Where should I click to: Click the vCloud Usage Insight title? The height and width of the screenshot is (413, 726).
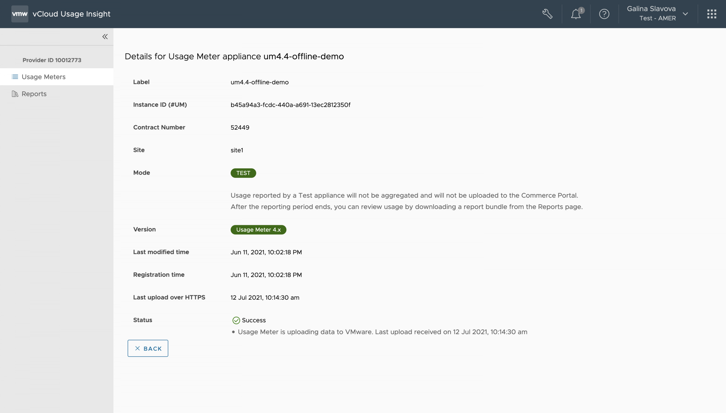pos(71,14)
